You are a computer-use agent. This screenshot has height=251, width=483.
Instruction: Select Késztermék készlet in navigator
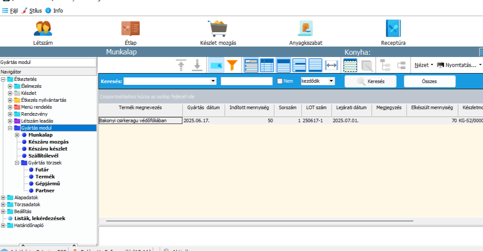48,149
